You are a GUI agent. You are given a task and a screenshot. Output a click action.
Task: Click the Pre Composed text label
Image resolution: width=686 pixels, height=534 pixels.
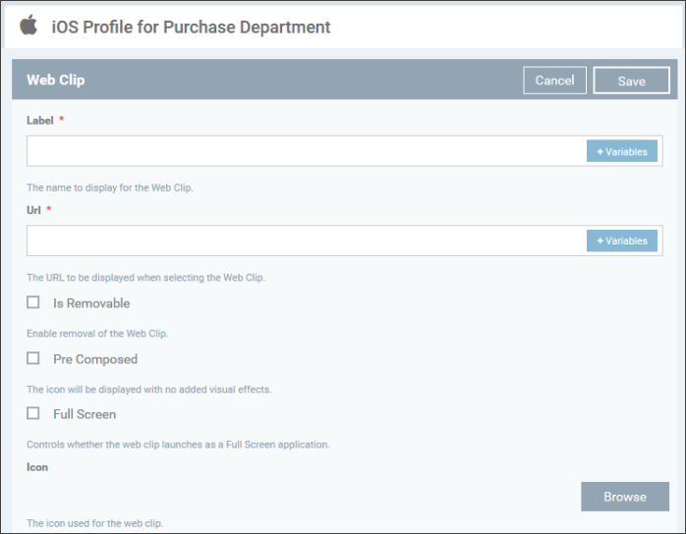95,359
